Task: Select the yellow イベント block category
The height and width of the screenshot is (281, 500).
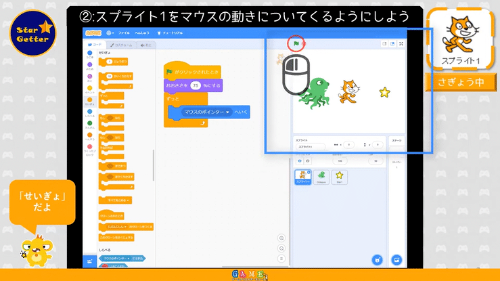Action: point(90,89)
